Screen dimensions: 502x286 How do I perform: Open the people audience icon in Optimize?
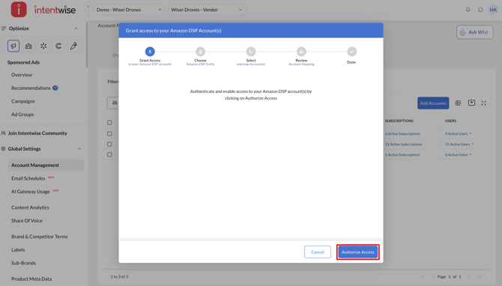[28, 46]
